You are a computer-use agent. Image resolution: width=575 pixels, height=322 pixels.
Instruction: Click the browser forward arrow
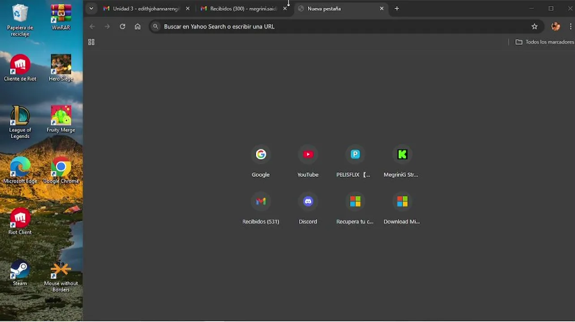tap(107, 26)
